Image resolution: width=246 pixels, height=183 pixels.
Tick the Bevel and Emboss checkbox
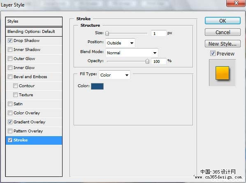point(10,76)
